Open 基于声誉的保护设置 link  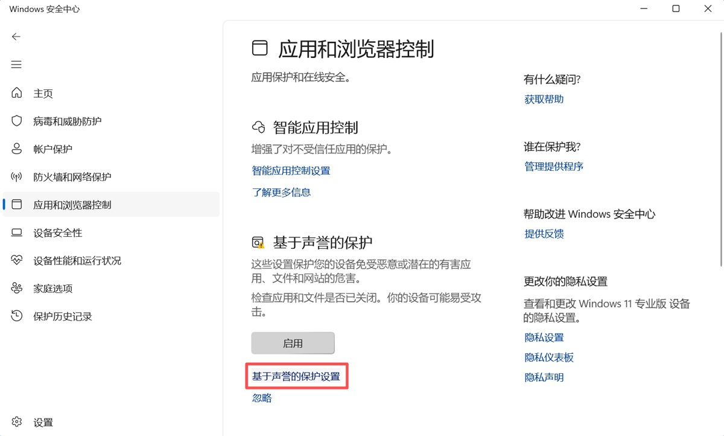coord(296,376)
